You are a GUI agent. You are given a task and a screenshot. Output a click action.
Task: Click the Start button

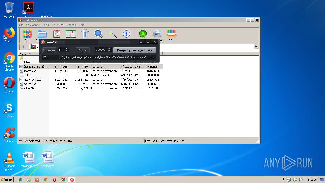click(7, 180)
